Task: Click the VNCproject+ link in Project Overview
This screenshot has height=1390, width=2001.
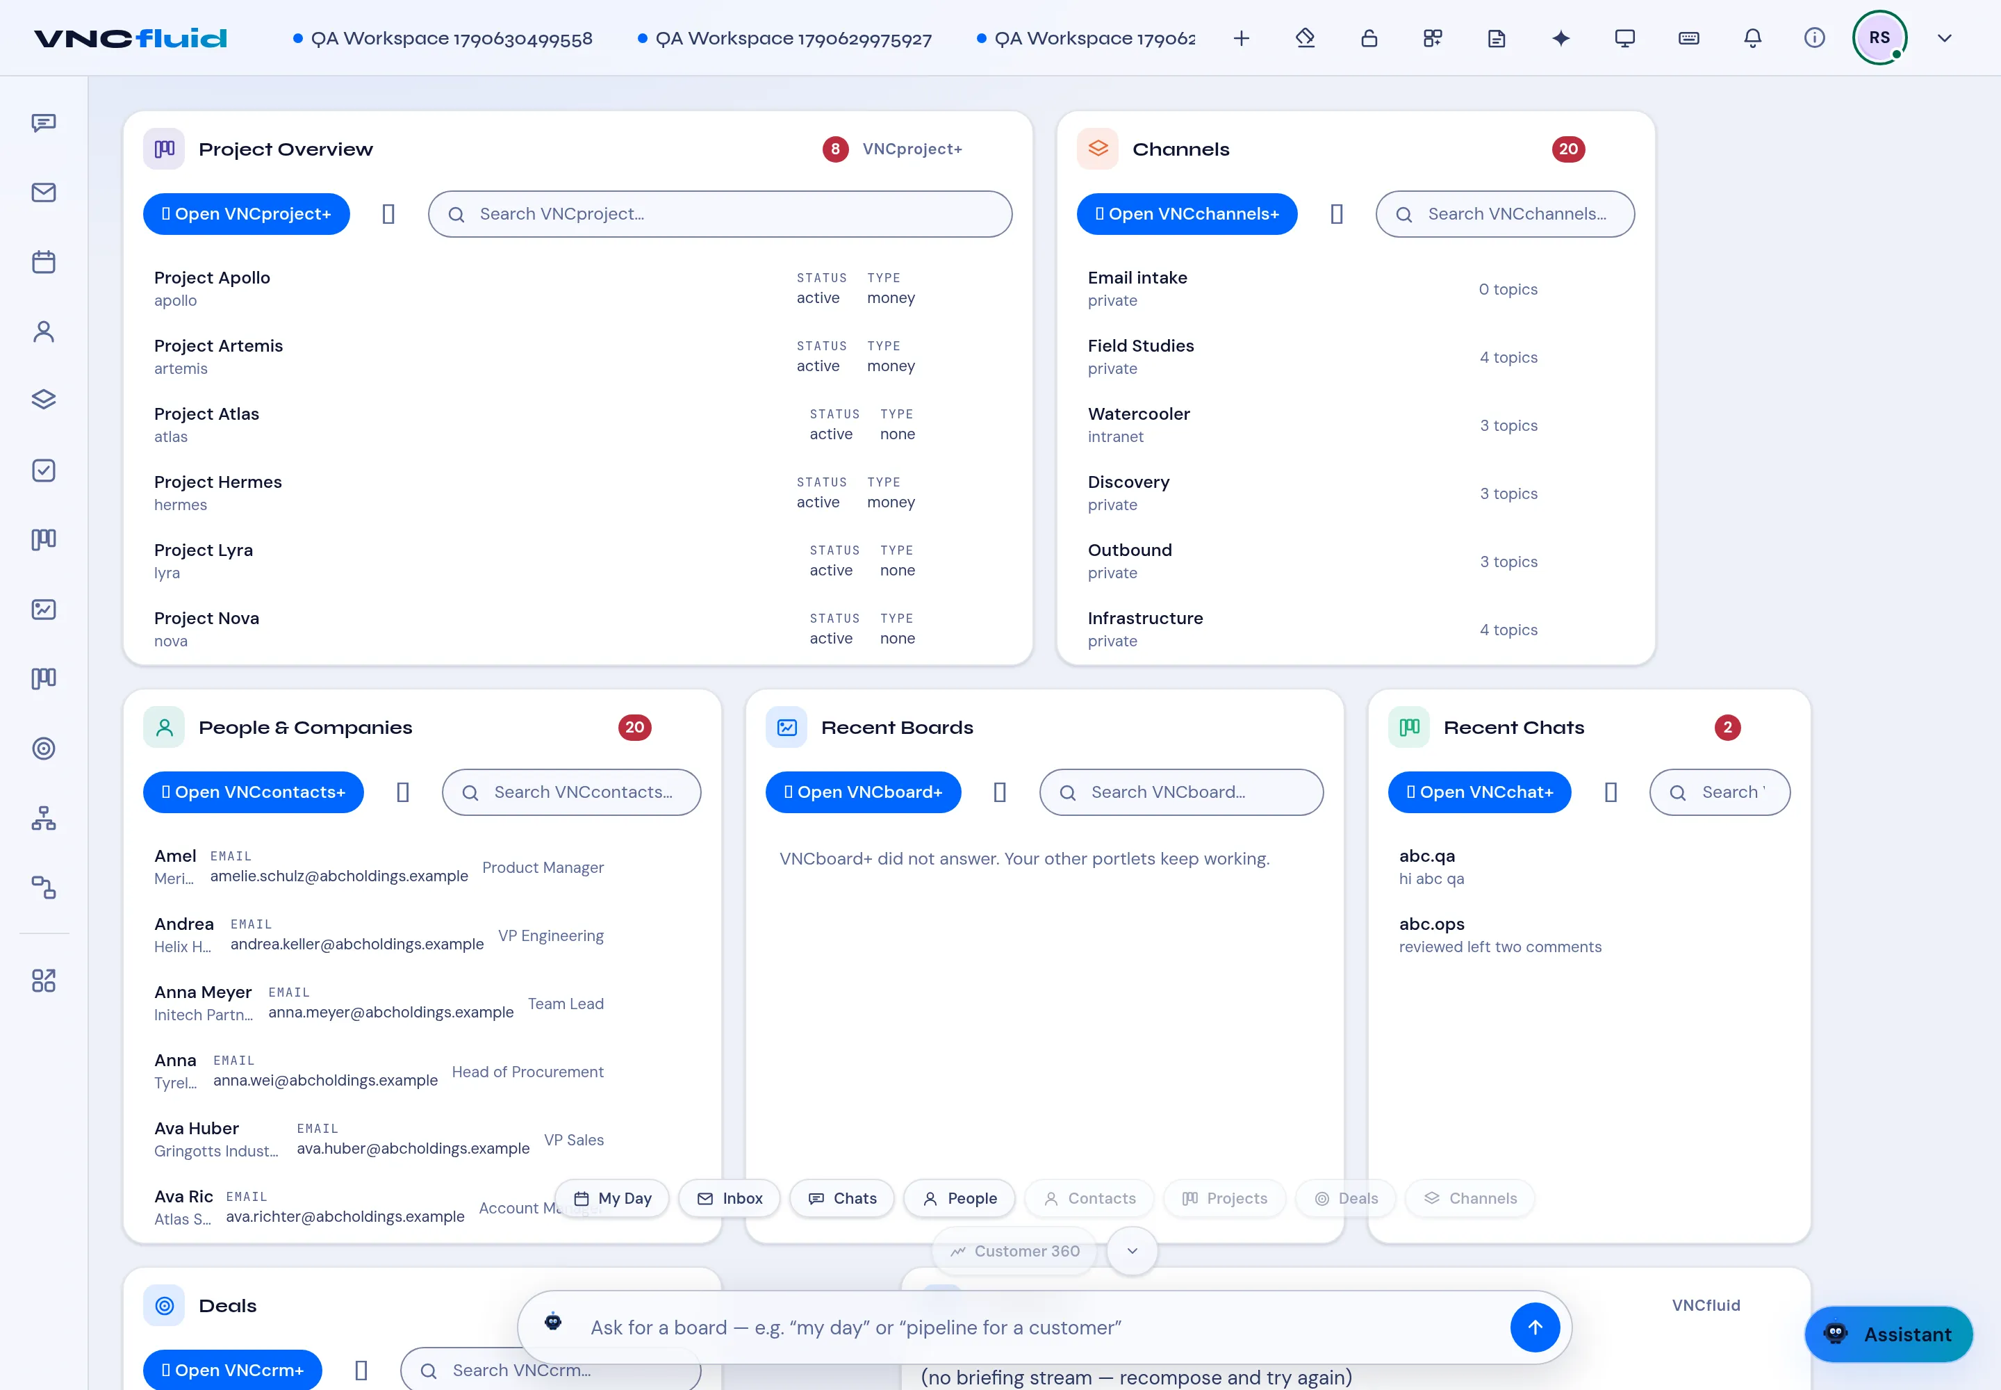Action: [912, 149]
